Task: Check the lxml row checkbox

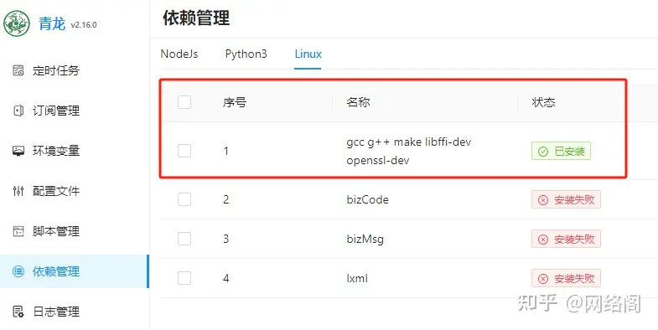Action: click(x=184, y=278)
